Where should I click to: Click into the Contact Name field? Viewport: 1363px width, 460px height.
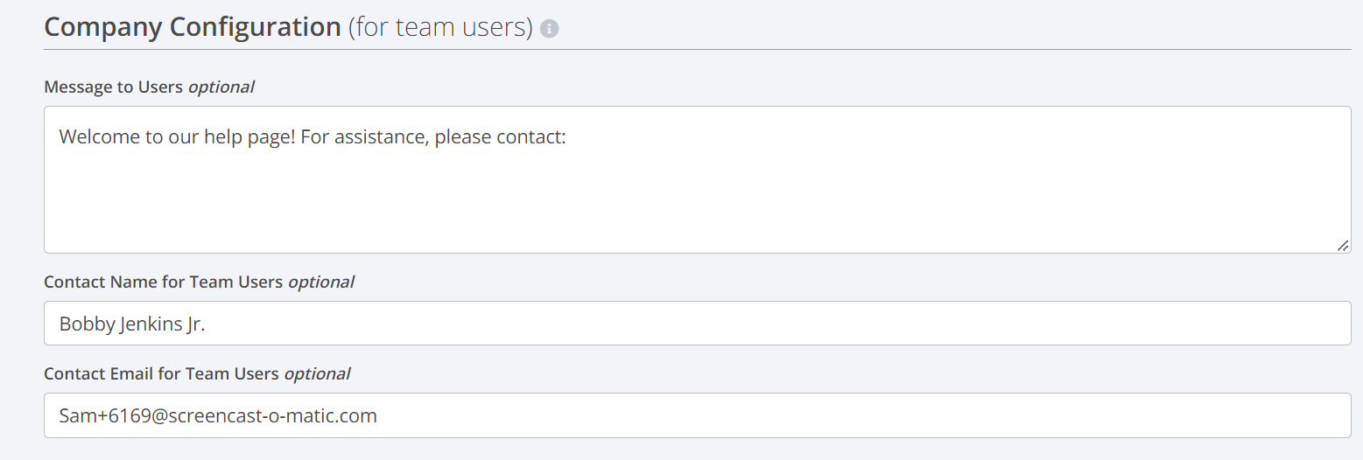698,324
